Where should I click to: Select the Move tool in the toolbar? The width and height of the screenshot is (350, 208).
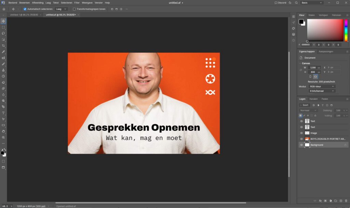3,21
